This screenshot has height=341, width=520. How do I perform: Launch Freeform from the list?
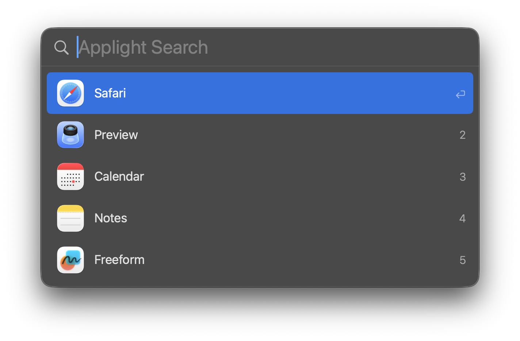[x=256, y=260]
